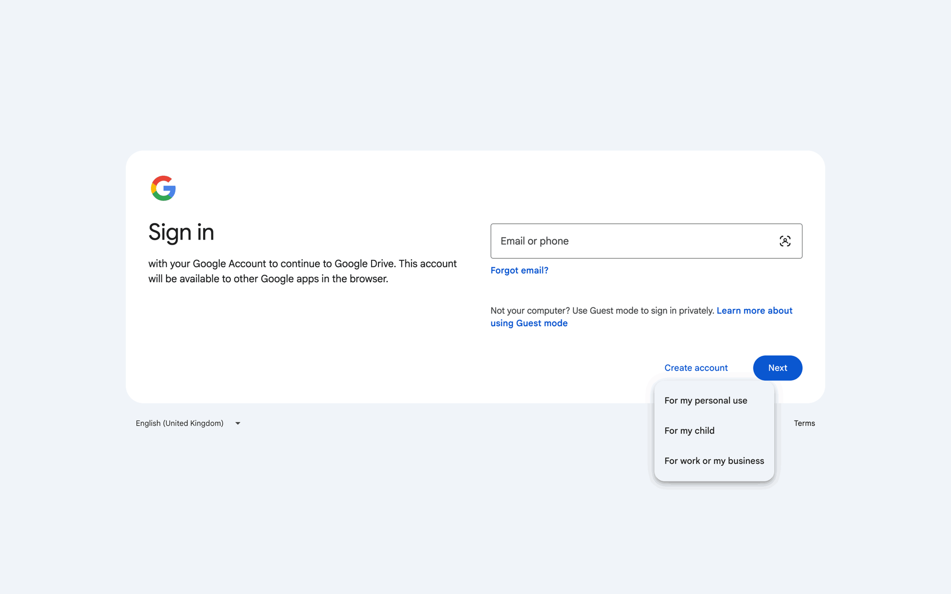
Task: Open the Terms link in footer
Action: tap(804, 423)
